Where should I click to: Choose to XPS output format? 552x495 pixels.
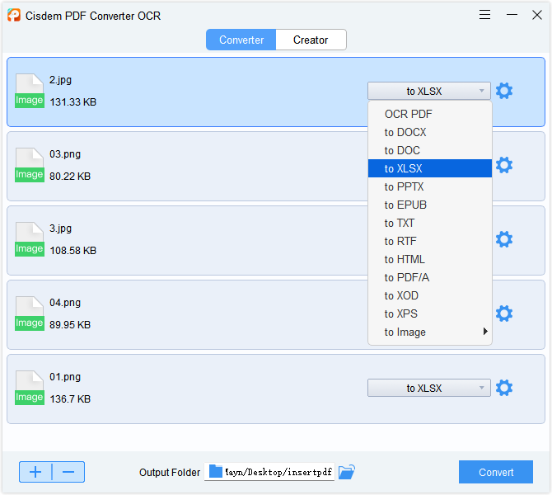click(430, 313)
